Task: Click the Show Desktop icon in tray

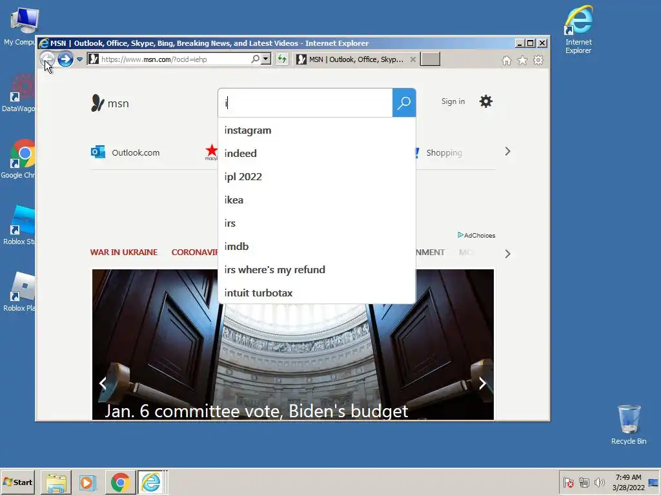Action: click(x=654, y=482)
